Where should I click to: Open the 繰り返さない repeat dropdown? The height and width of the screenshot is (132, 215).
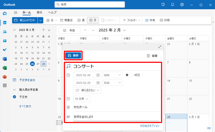click(87, 90)
